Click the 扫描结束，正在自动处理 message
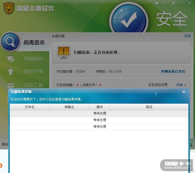Image resolution: width=195 pixels, height=173 pixels. (97, 52)
